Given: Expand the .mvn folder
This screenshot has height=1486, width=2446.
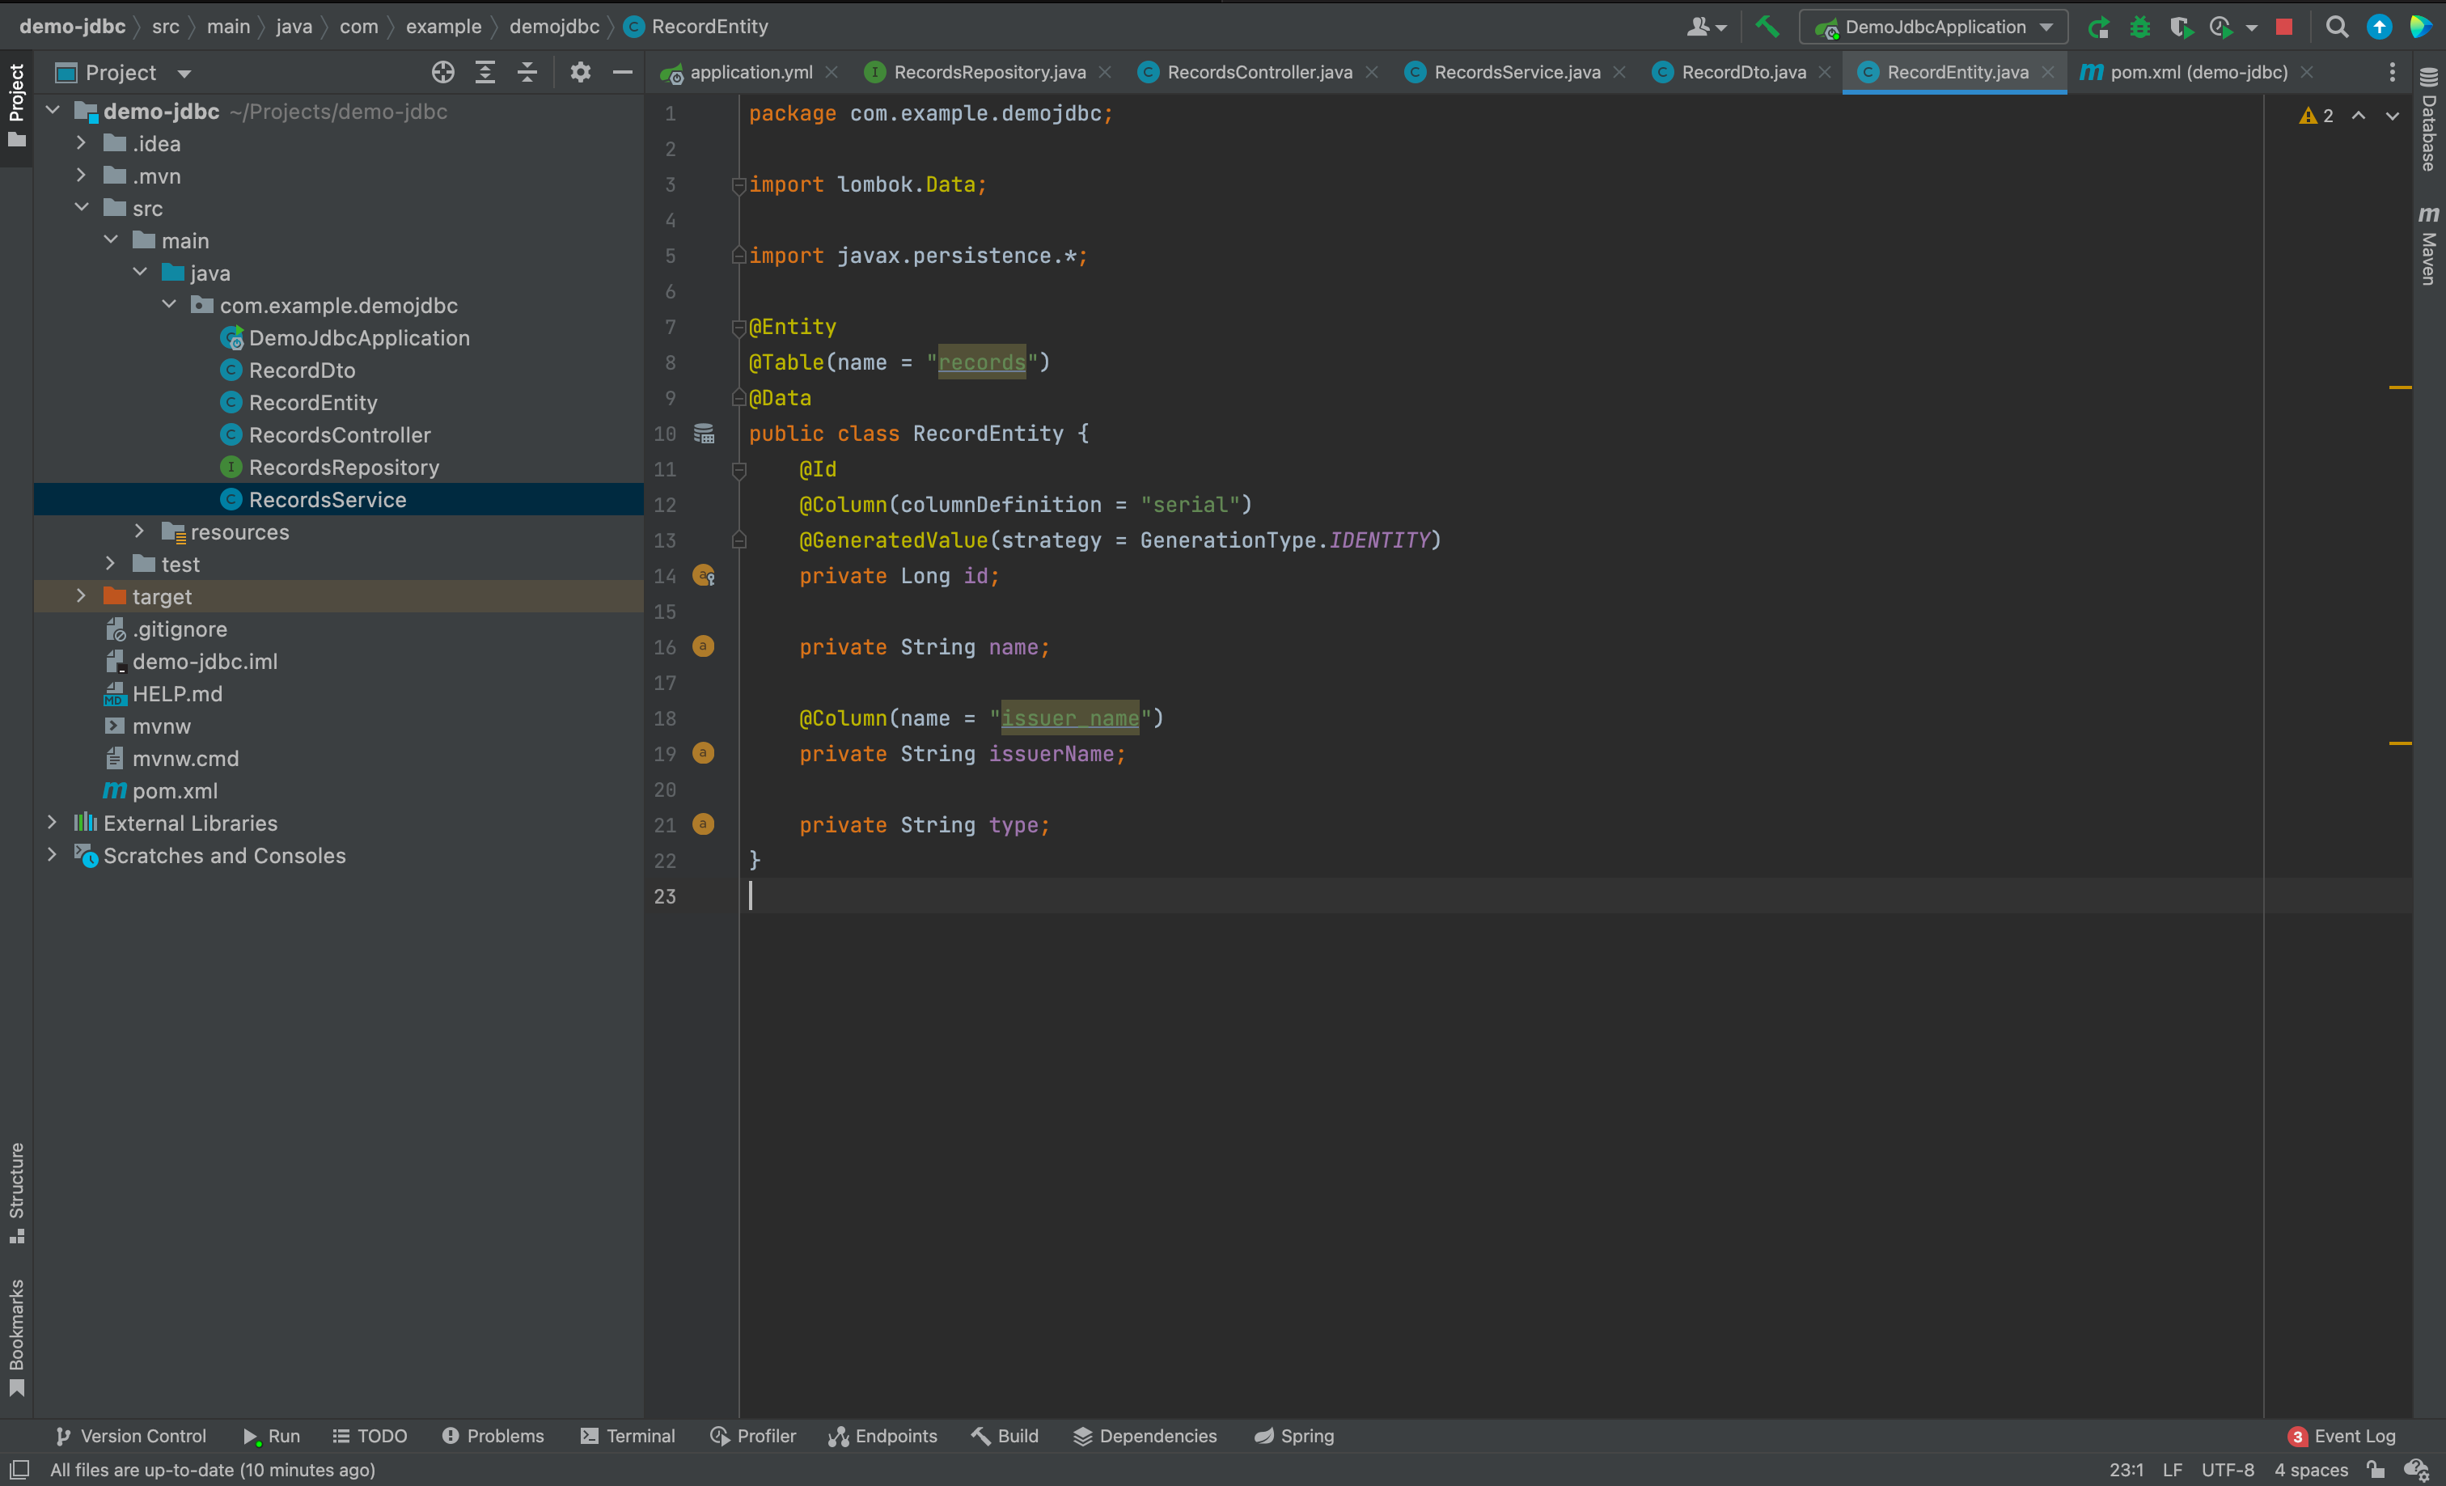Looking at the screenshot, I should (x=82, y=176).
